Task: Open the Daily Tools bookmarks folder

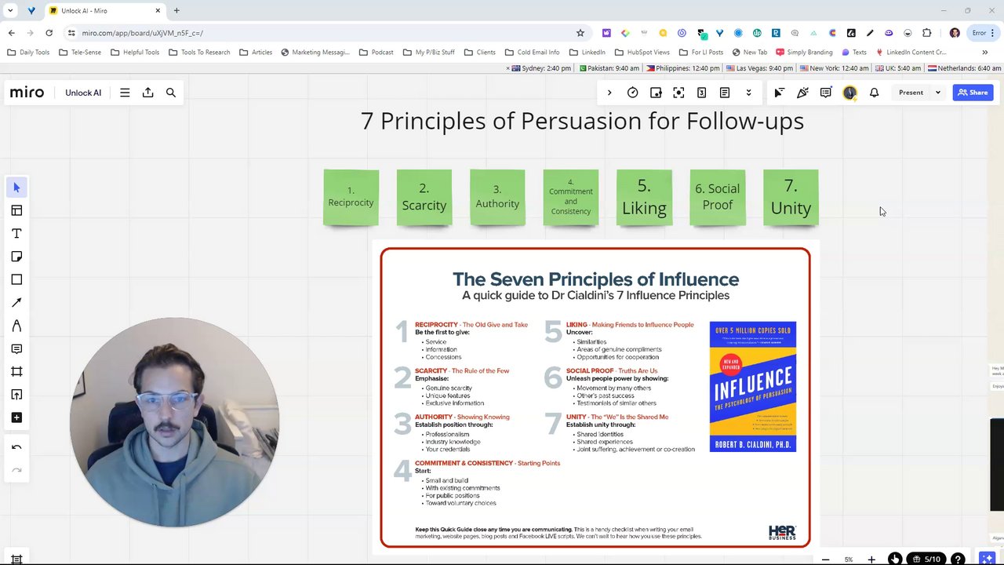Action: (x=29, y=53)
